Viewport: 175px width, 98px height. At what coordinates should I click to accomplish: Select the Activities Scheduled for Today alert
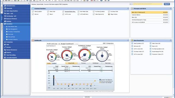(150, 20)
